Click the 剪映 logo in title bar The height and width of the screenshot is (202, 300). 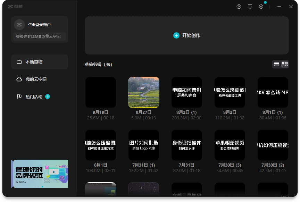[x=15, y=7]
